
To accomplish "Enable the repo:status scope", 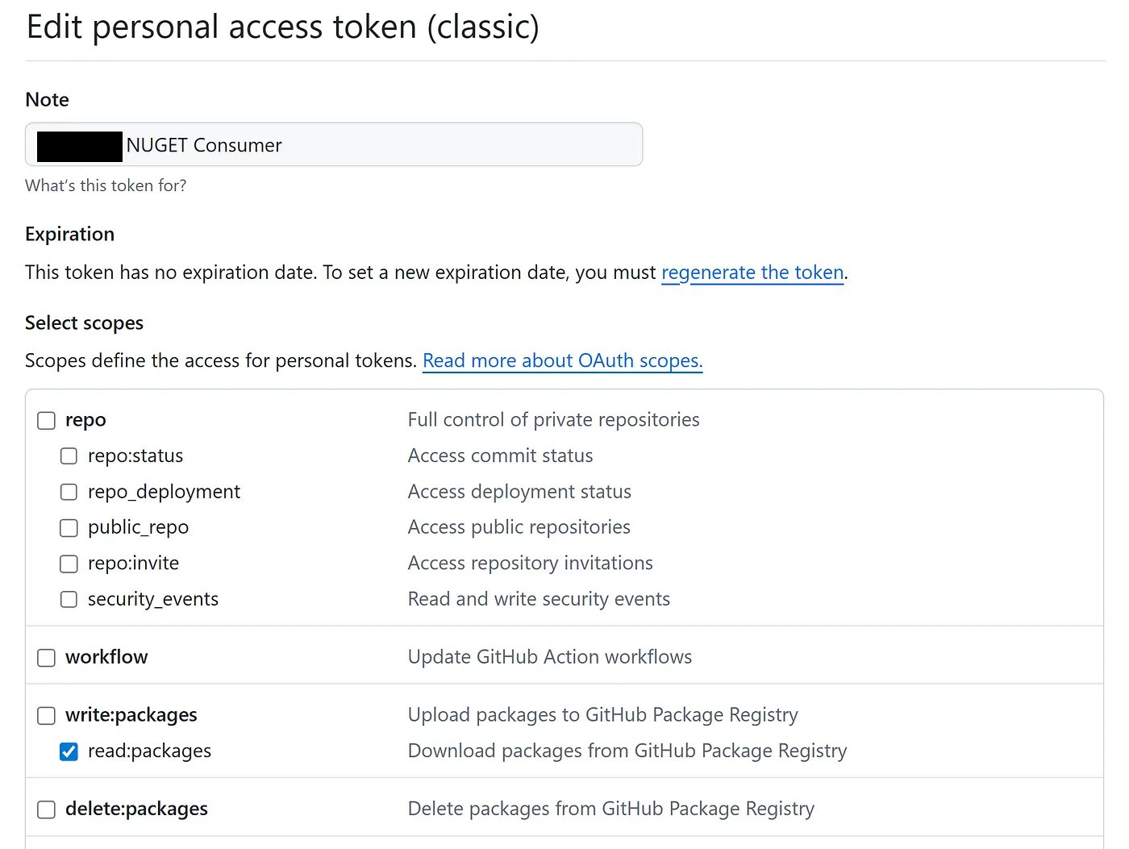I will [x=69, y=456].
